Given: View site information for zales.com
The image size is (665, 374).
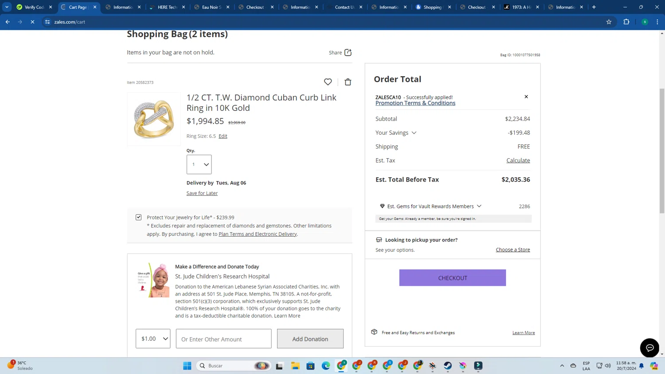Looking at the screenshot, I should (x=47, y=22).
